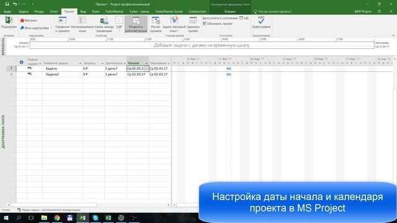The image size is (397, 223).
Task: Click the indicators info column header icon
Action: coord(22,62)
